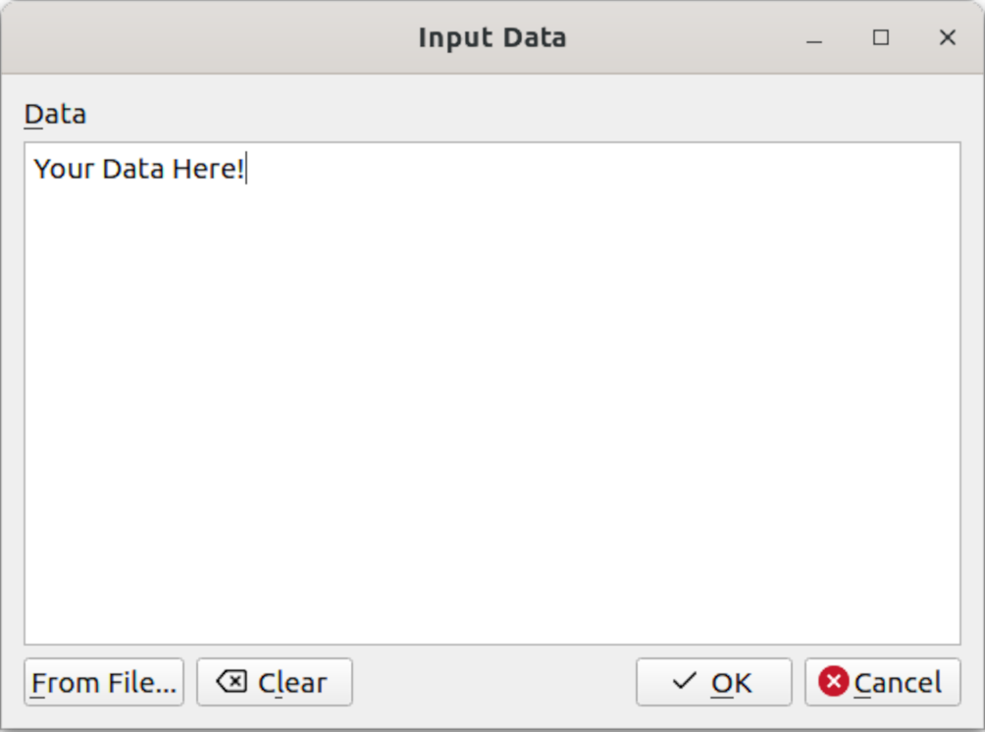Click the Input Data title bar text
This screenshot has height=732, width=985.
click(492, 37)
